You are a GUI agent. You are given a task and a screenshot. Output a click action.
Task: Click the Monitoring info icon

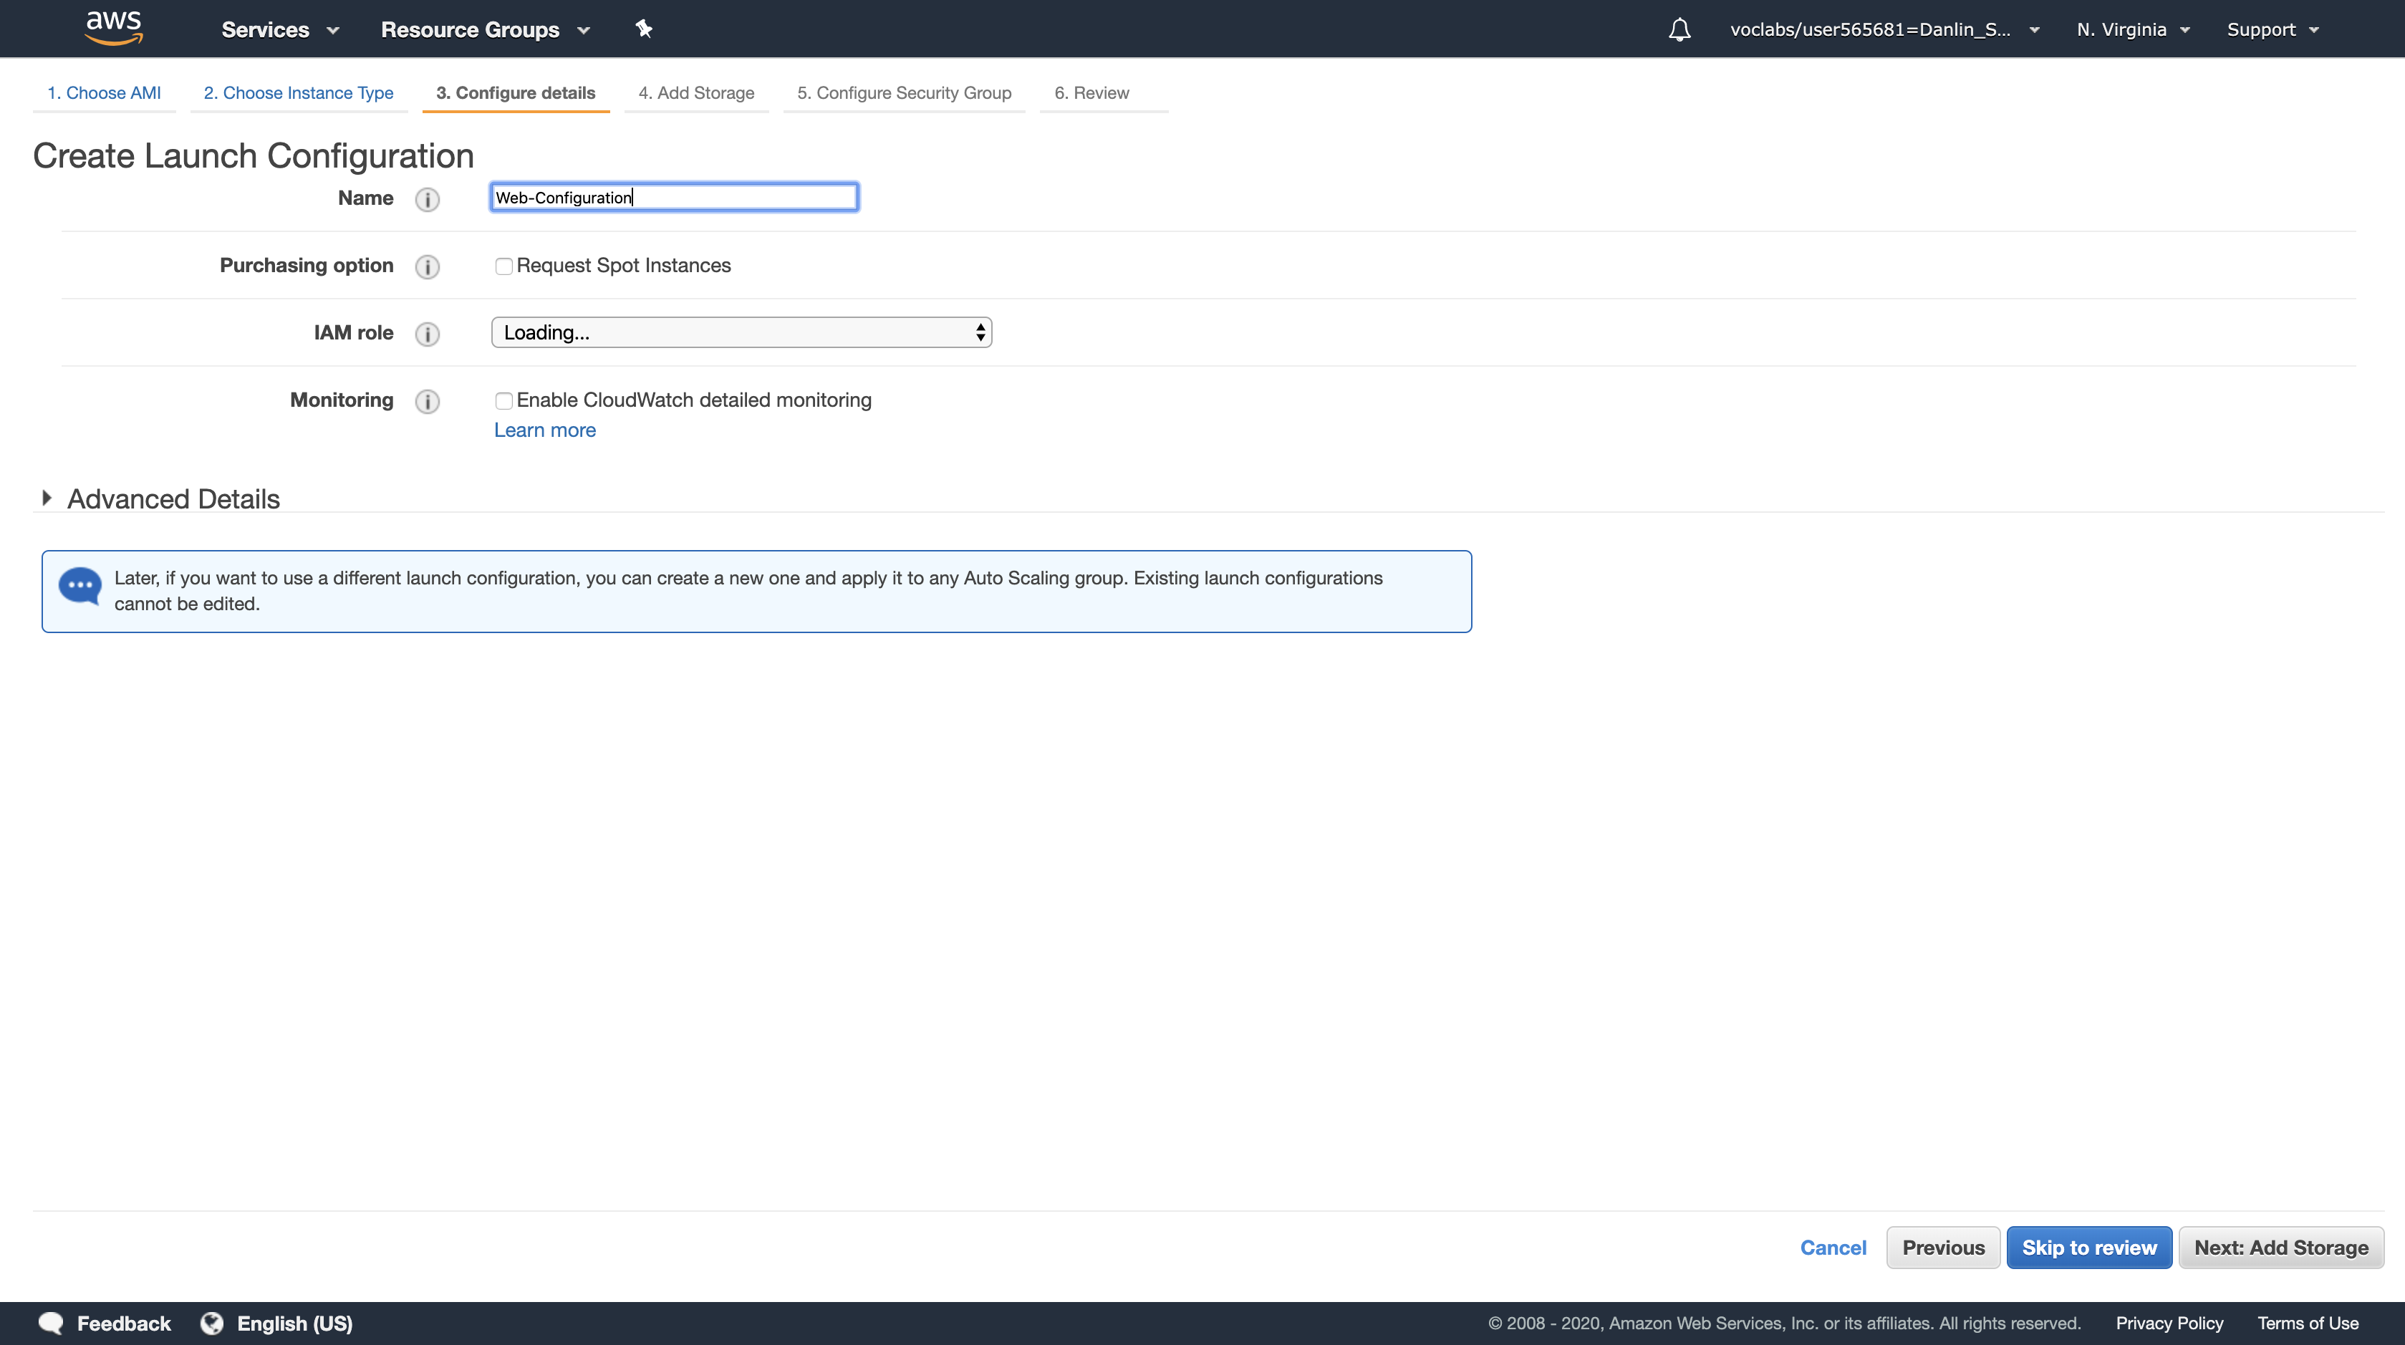(427, 401)
